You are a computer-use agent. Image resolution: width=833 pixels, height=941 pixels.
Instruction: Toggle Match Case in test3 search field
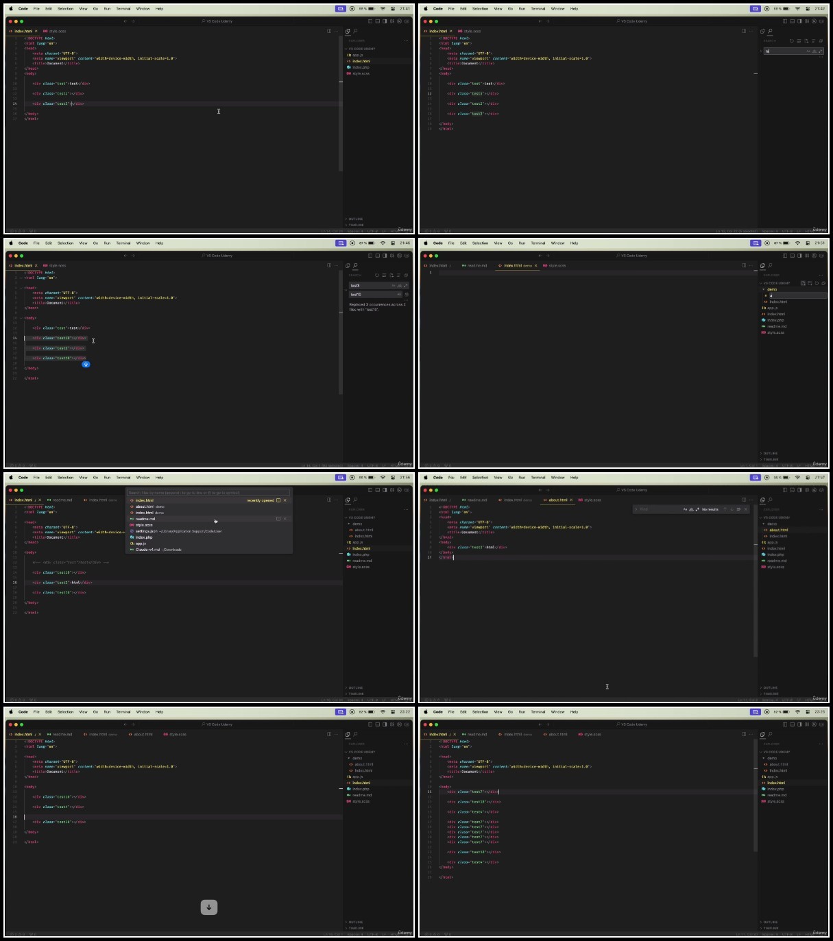(394, 286)
